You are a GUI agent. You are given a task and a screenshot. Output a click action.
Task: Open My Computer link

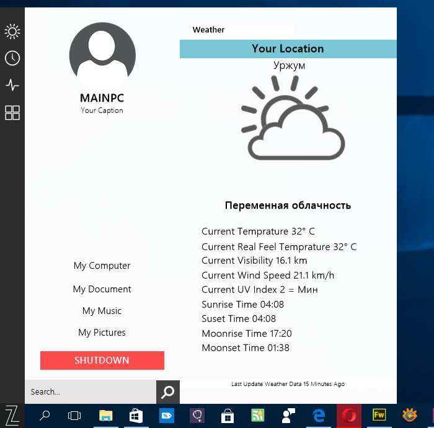pos(102,266)
